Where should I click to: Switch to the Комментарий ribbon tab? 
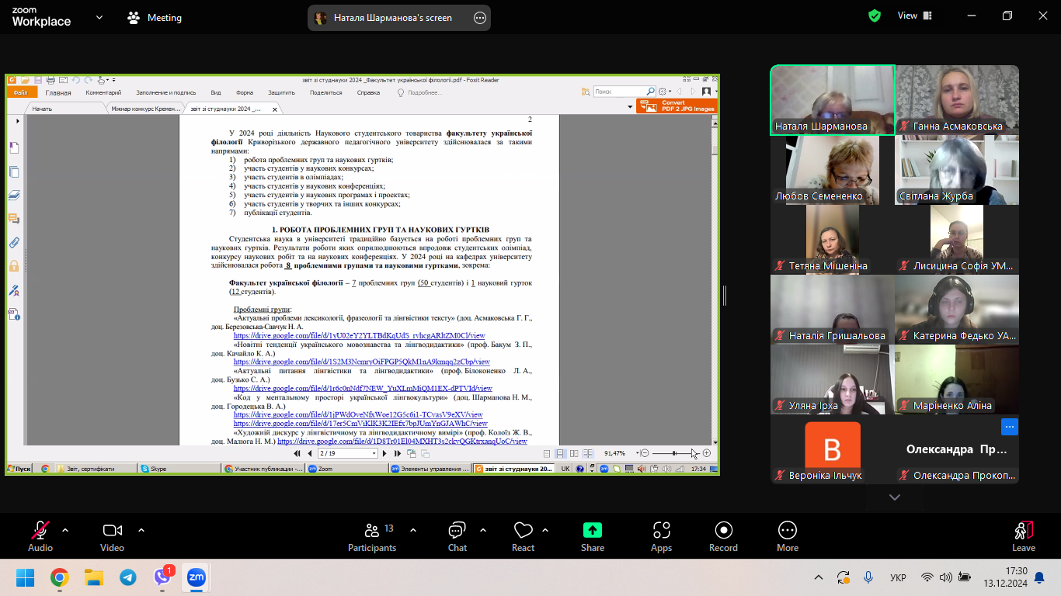103,92
